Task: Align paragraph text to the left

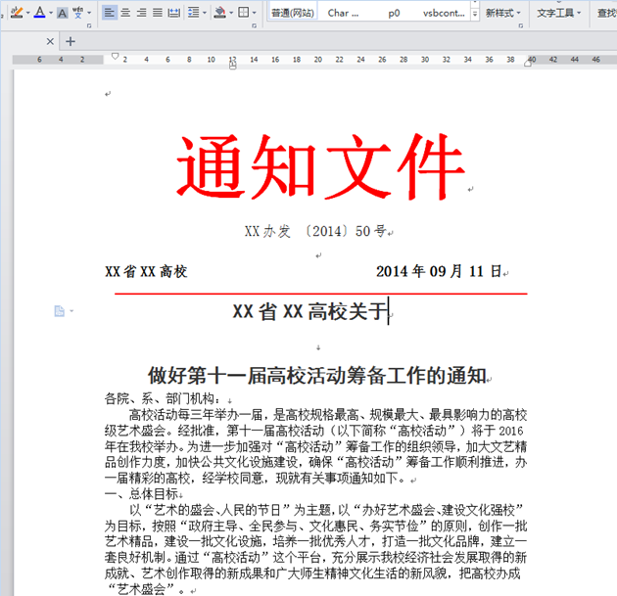Action: pos(109,13)
